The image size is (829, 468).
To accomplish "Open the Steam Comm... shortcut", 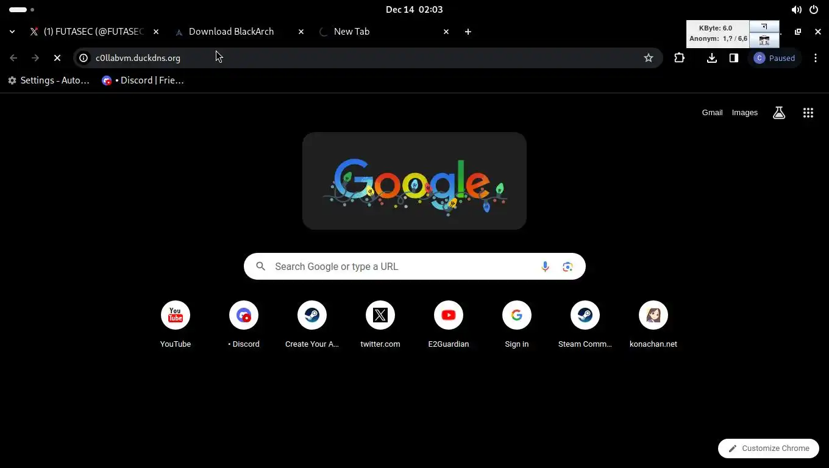I will point(585,325).
